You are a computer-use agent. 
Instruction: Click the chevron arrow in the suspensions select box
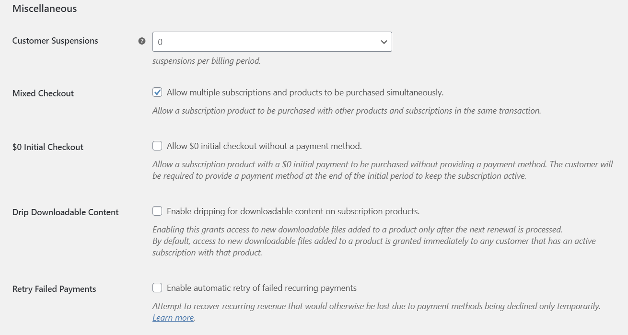tap(384, 42)
